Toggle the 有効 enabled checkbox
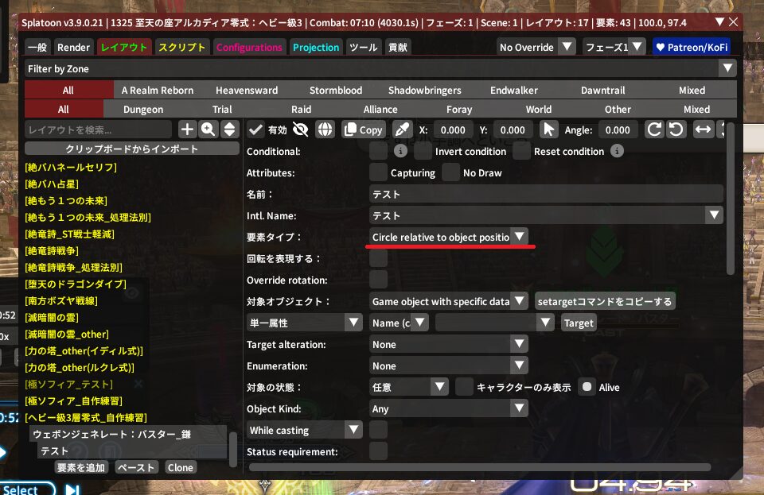 pyautogui.click(x=255, y=130)
